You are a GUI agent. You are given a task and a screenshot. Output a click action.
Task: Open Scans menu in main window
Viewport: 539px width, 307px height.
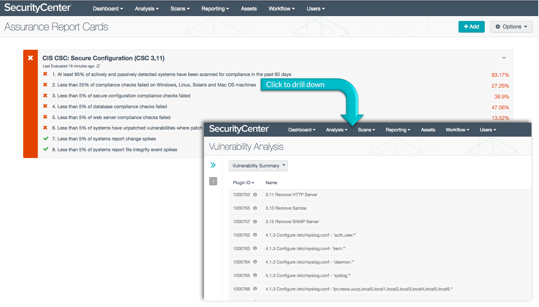[x=180, y=9]
